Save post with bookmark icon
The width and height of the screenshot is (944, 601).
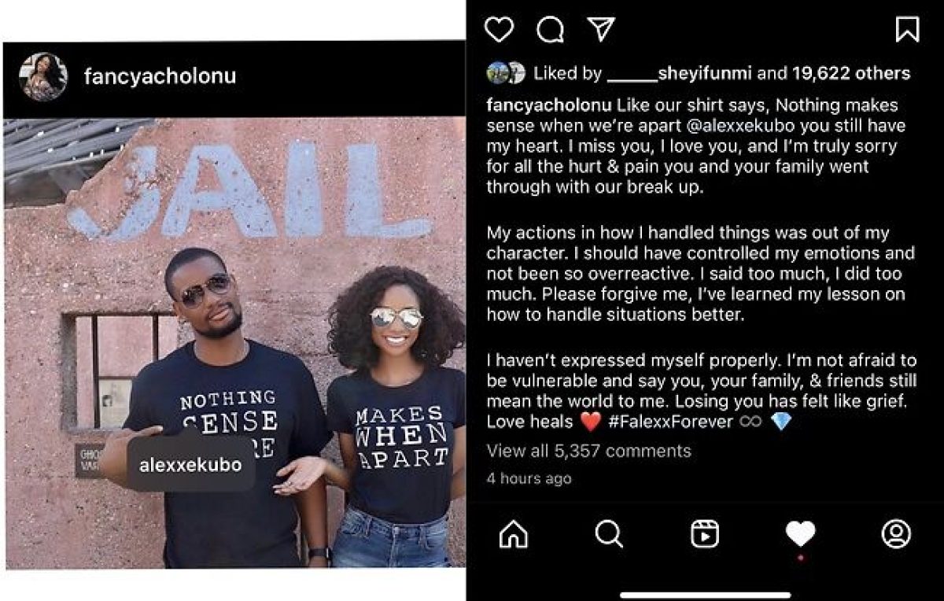coord(907,29)
